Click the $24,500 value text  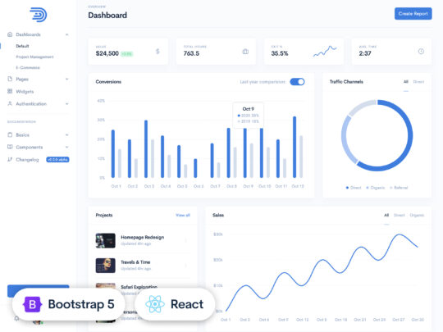107,53
